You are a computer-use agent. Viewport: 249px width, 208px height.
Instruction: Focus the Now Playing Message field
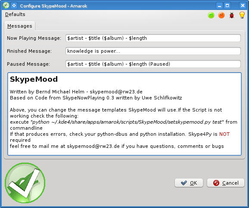coord(153,38)
